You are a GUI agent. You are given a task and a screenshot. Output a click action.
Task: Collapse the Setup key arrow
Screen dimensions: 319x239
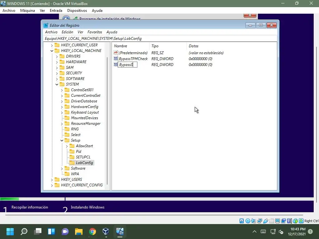[62, 140]
